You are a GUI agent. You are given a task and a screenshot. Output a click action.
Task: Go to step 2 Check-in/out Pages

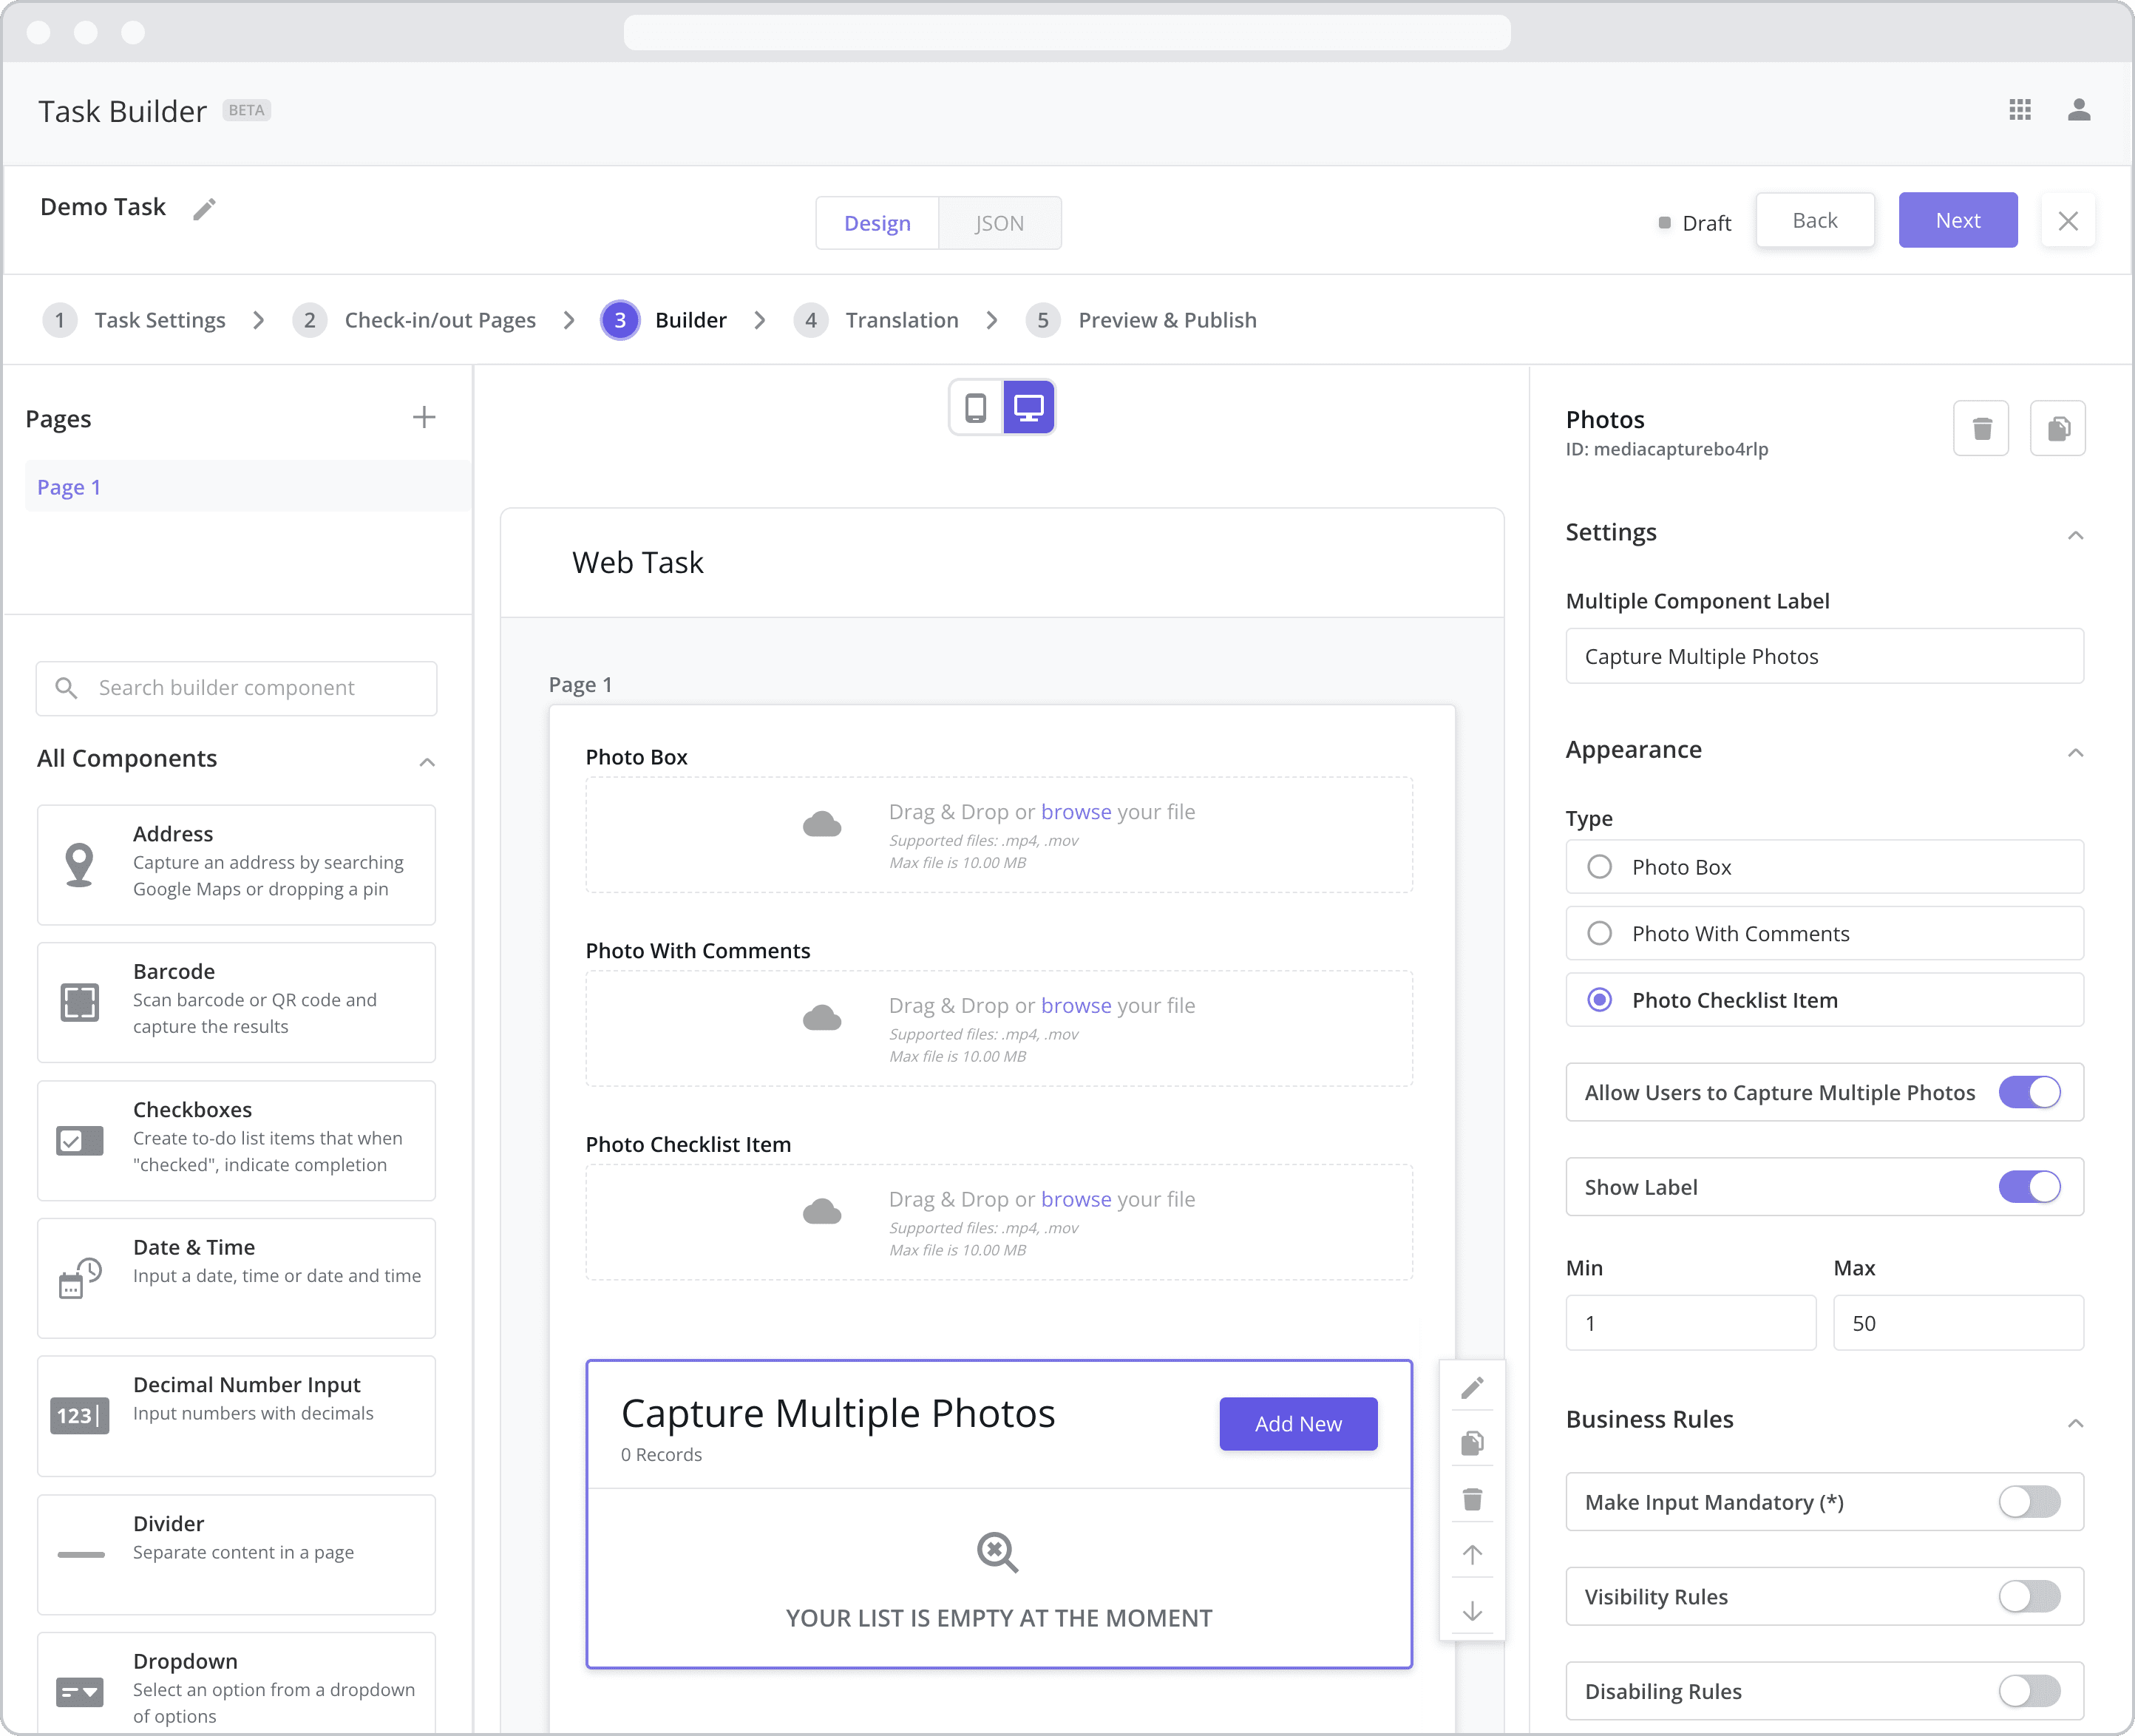click(414, 320)
